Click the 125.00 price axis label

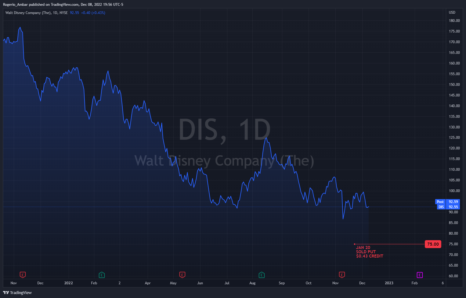click(454, 138)
